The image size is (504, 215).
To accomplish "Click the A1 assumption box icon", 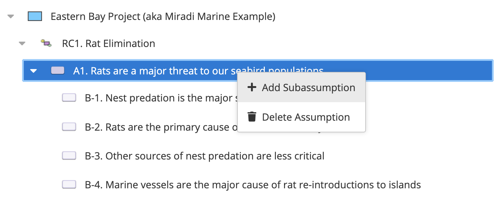I will pyautogui.click(x=58, y=70).
